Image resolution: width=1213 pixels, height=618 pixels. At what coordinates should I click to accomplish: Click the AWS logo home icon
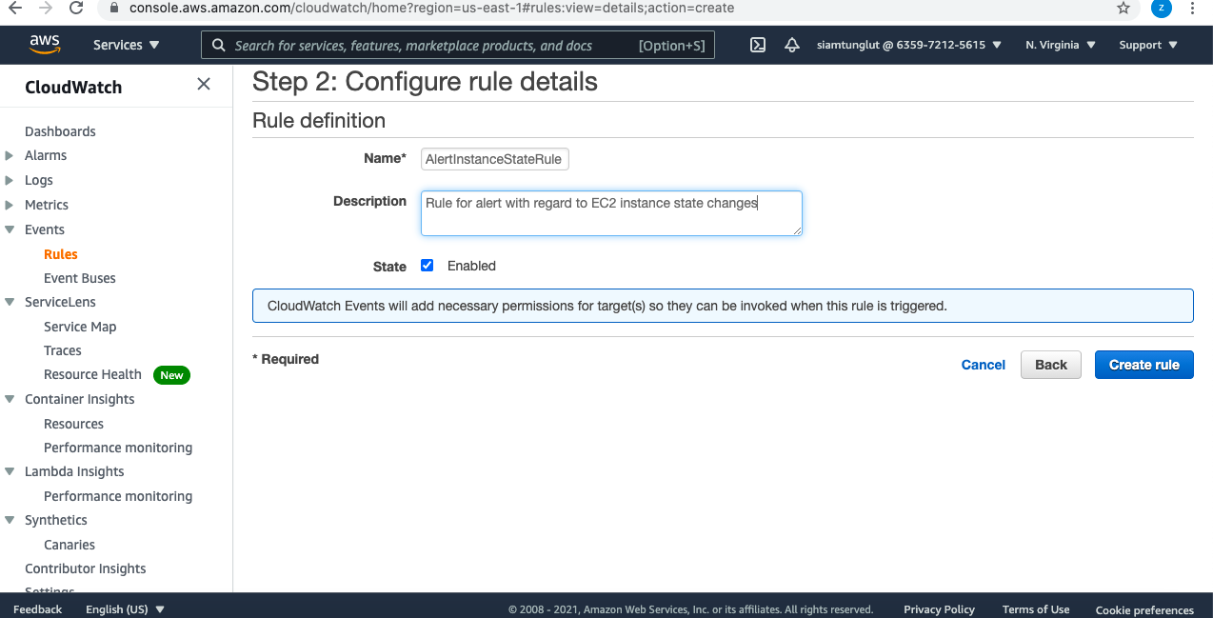[45, 45]
